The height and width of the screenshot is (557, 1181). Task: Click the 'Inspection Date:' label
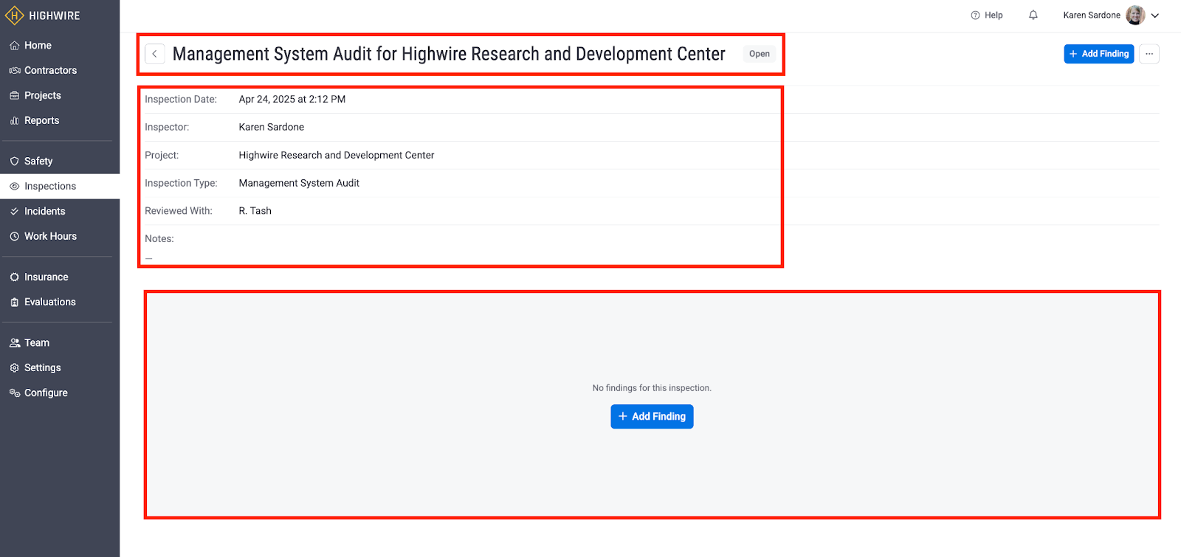coord(181,100)
